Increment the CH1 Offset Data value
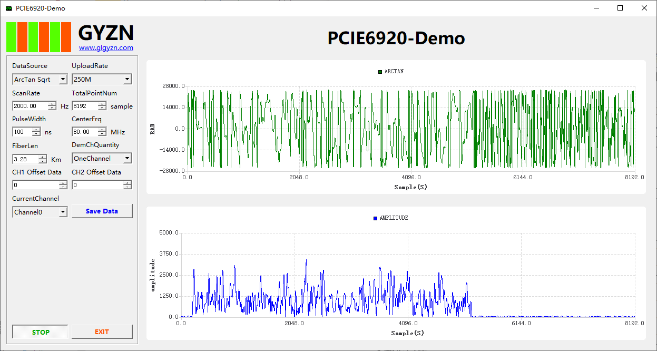 (64, 182)
